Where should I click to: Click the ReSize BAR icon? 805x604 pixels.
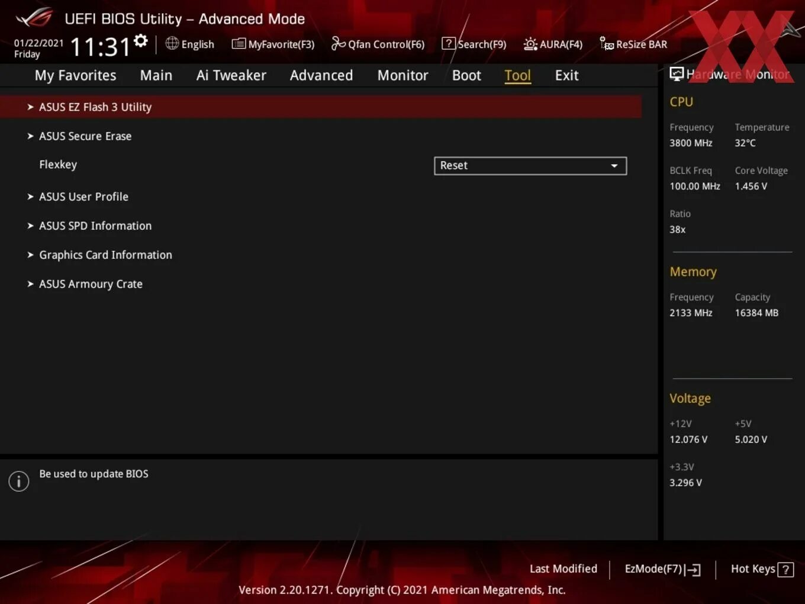click(607, 43)
